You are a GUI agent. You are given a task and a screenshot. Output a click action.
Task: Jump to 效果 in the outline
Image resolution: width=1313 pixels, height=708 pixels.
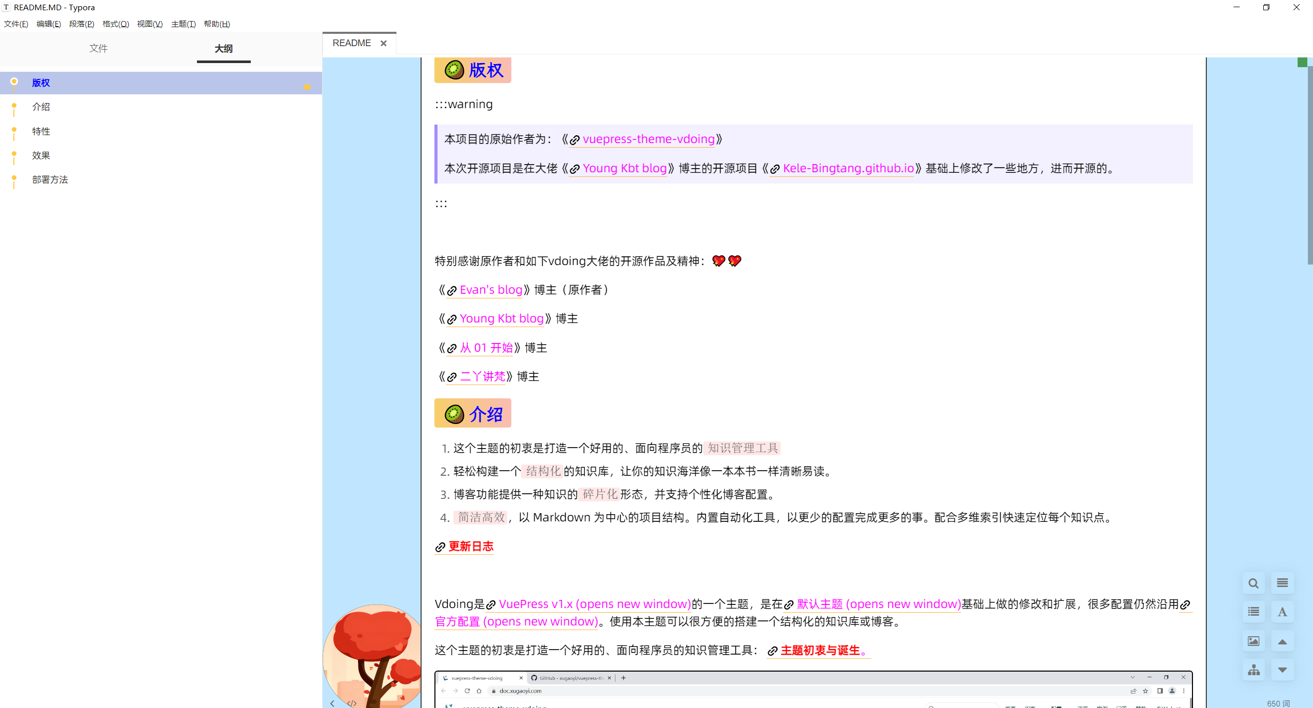pos(41,155)
